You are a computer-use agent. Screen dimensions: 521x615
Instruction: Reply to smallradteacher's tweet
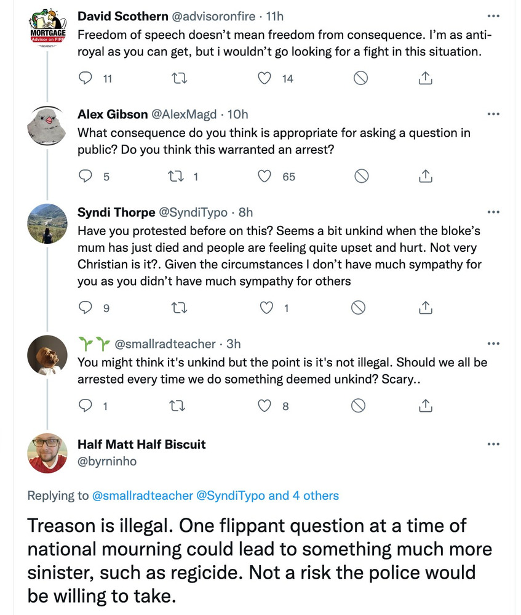[x=87, y=406]
